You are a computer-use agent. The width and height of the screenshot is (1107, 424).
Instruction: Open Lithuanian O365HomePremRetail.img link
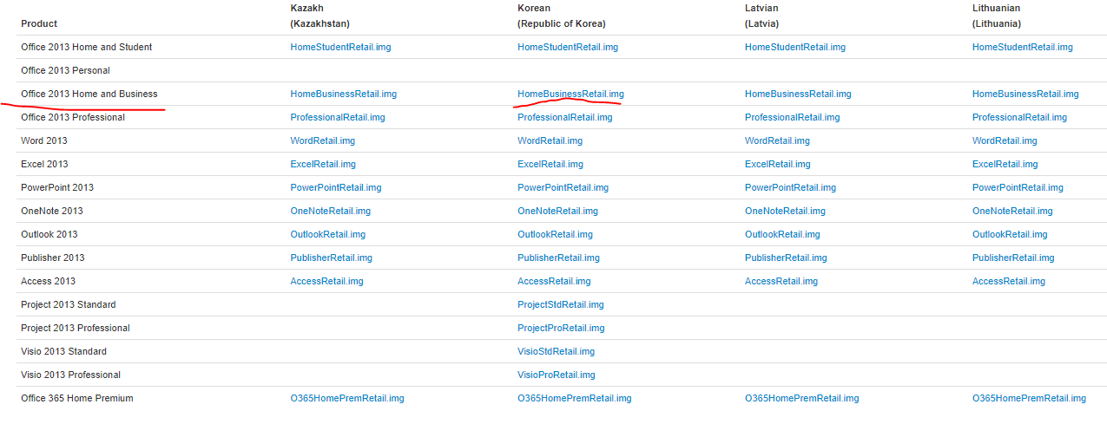[1029, 398]
